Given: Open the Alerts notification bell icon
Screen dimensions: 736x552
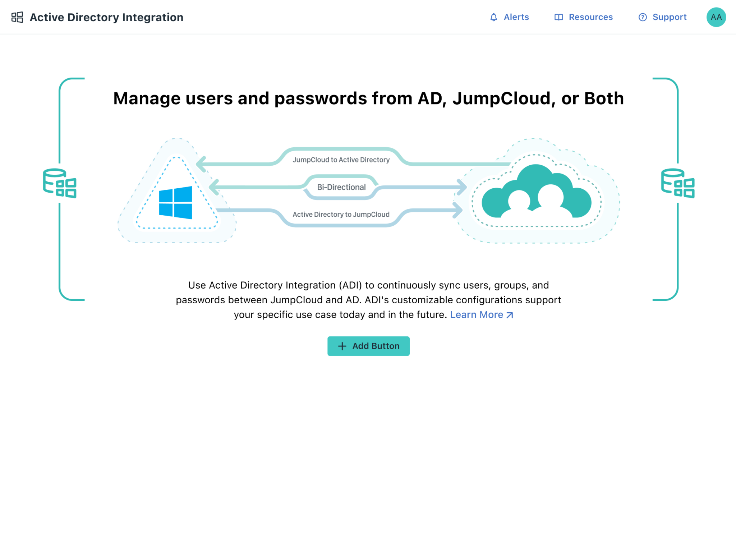Looking at the screenshot, I should tap(494, 17).
